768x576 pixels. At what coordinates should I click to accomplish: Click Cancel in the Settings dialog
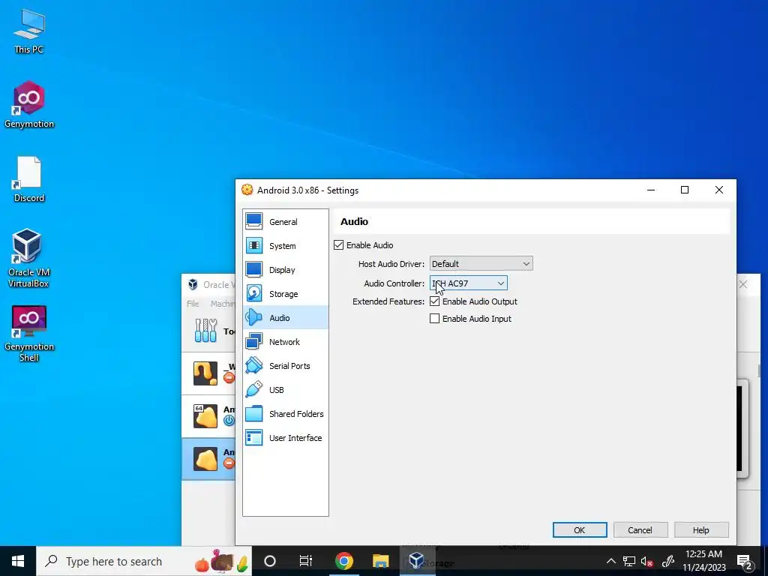click(640, 530)
